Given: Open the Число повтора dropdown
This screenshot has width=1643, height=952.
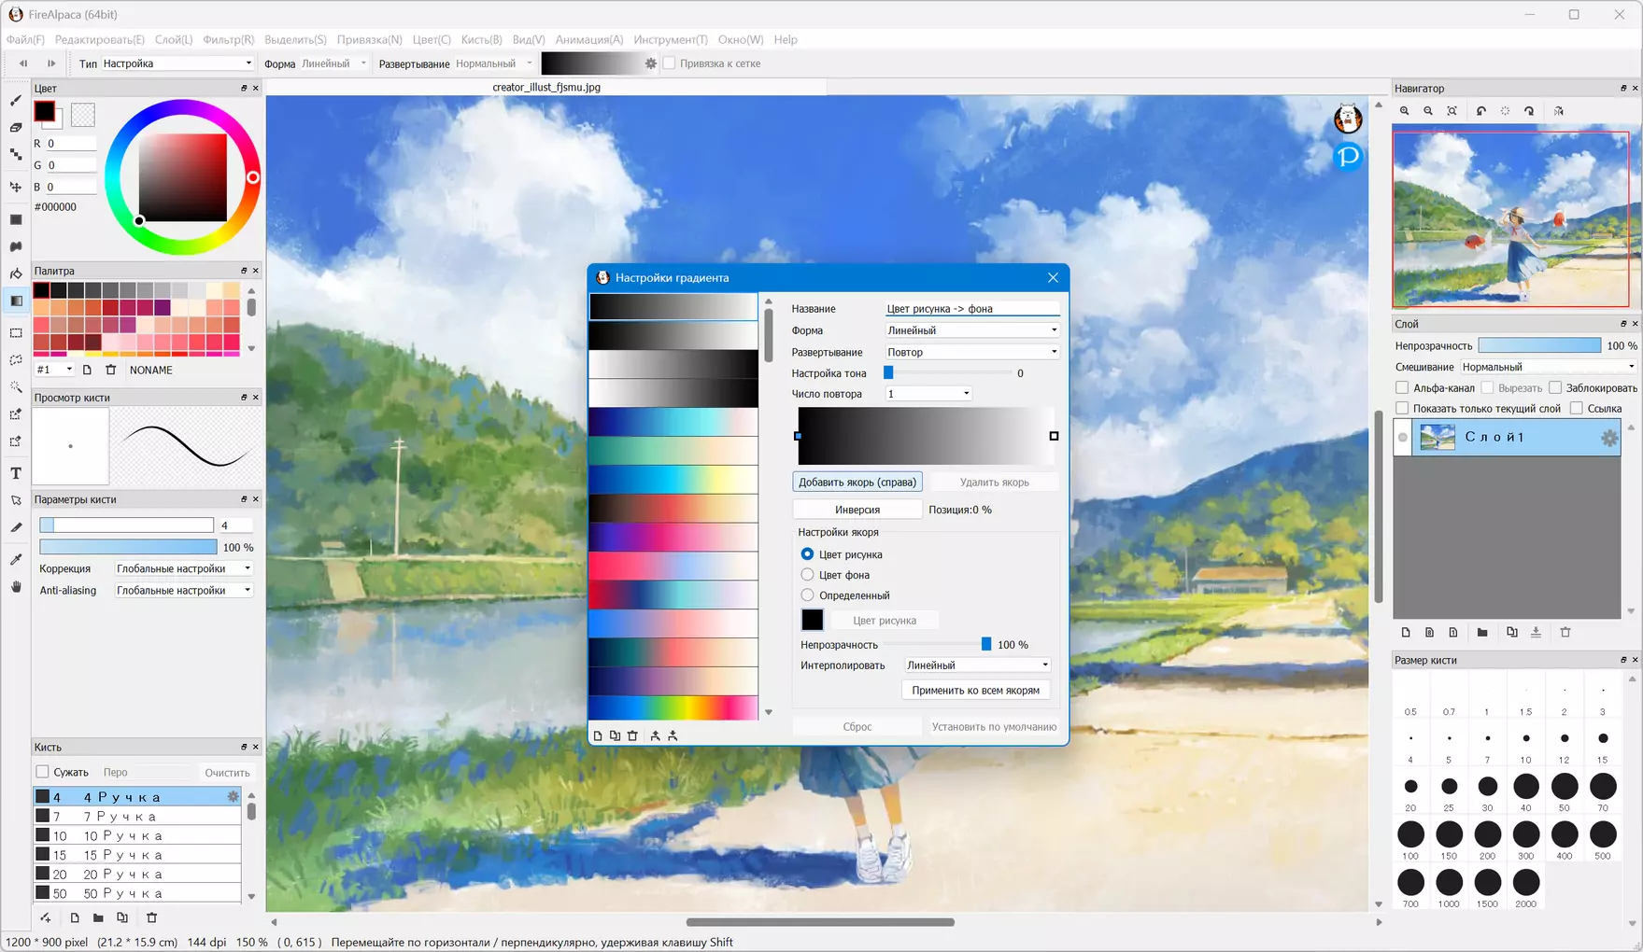Looking at the screenshot, I should 928,394.
